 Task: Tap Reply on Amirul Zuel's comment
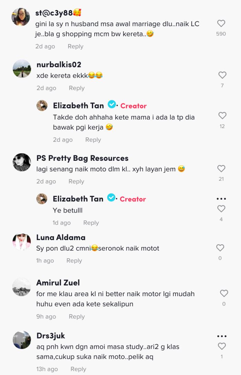(x=76, y=316)
